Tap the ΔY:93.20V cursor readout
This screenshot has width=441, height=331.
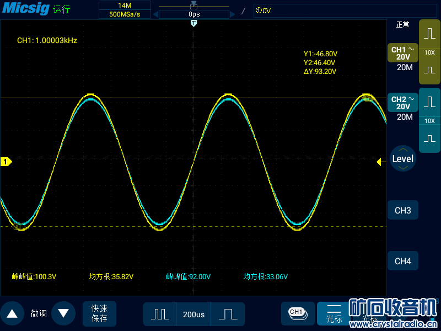320,72
